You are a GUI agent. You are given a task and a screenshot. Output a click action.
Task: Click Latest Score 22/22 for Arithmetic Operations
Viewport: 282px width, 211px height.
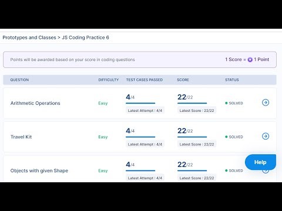(x=197, y=110)
